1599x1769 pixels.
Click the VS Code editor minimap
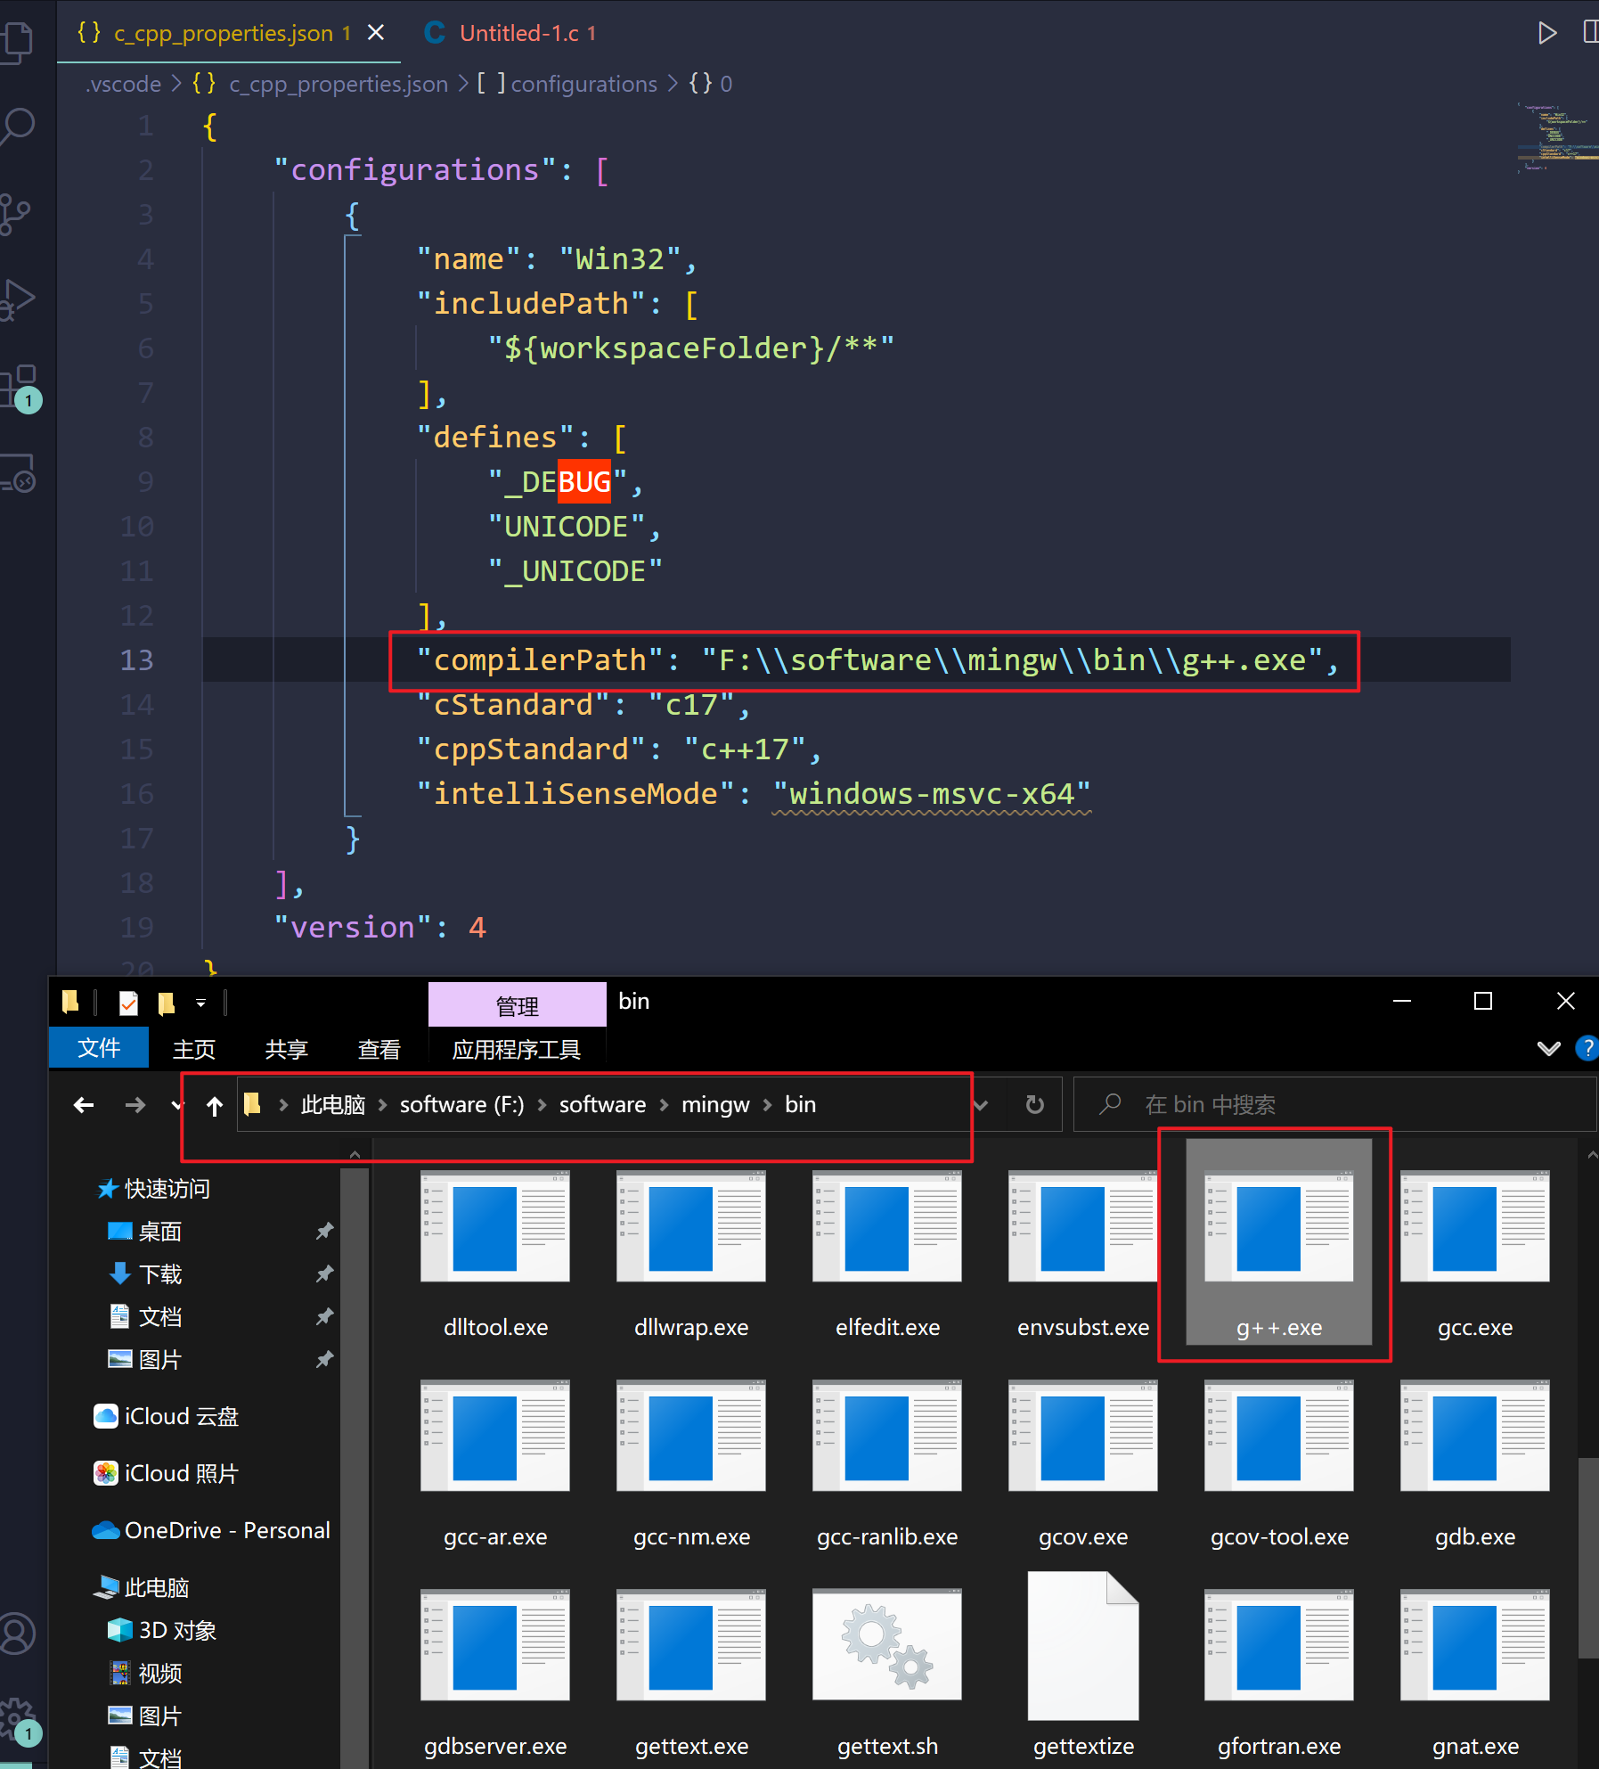point(1558,138)
